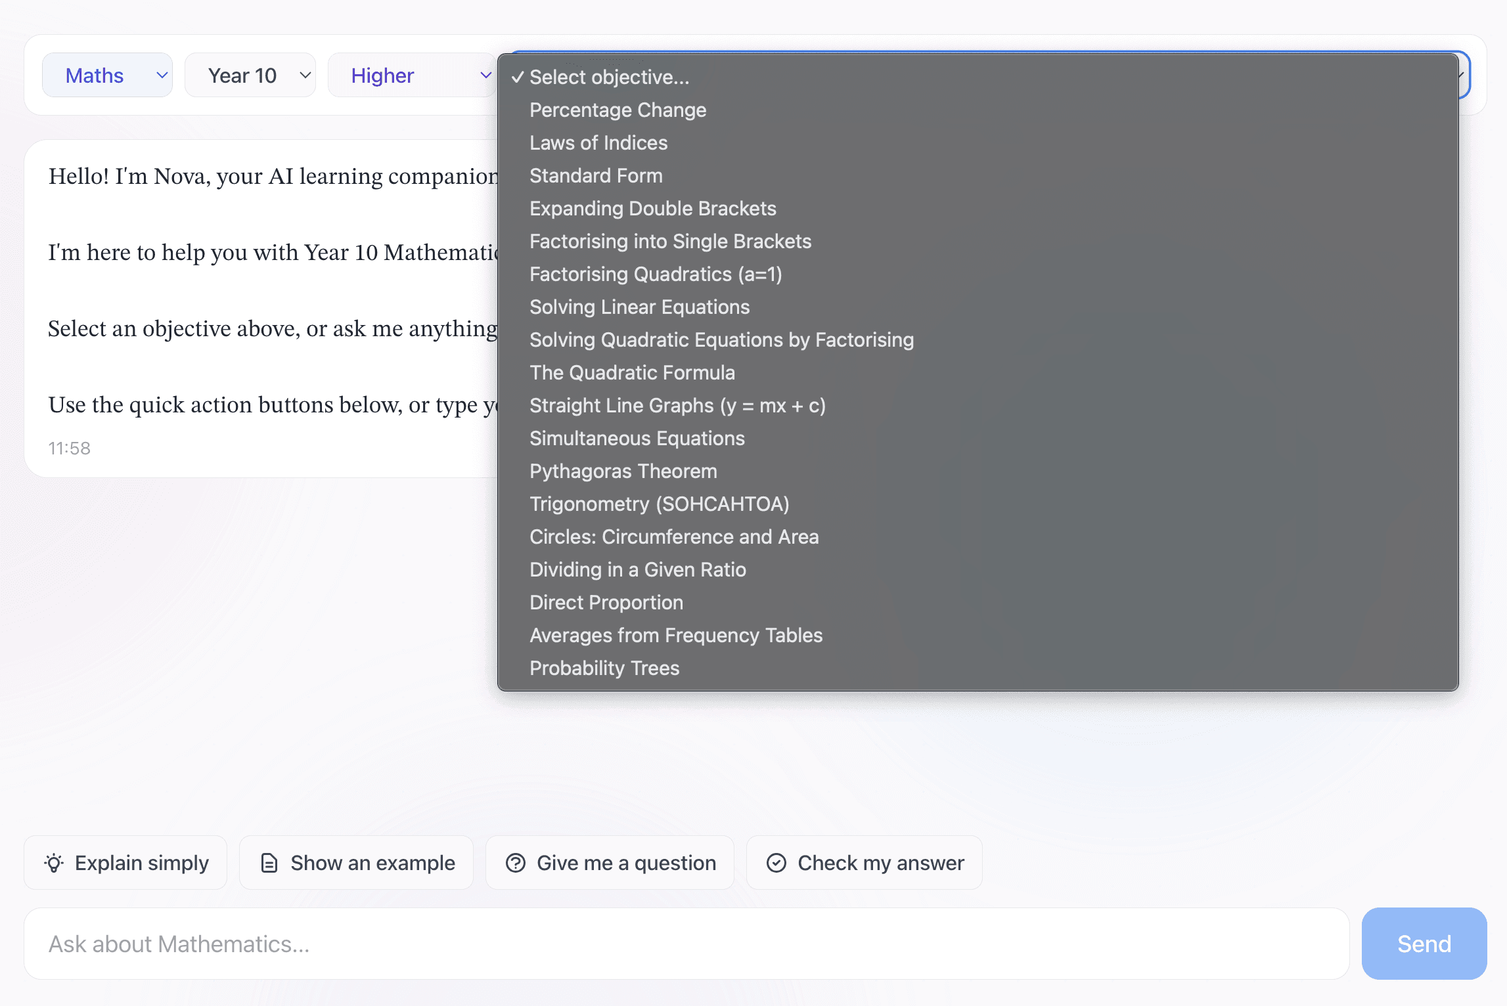Click the Ask about Mathematics input field

tap(686, 944)
